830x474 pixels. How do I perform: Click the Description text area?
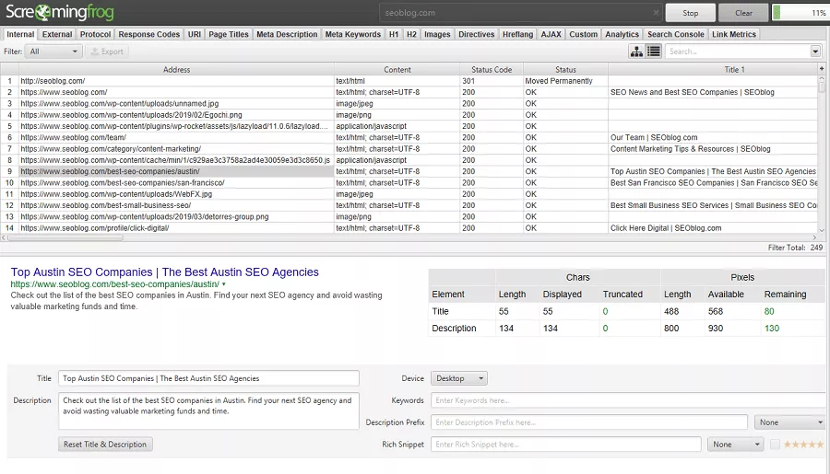click(x=208, y=410)
